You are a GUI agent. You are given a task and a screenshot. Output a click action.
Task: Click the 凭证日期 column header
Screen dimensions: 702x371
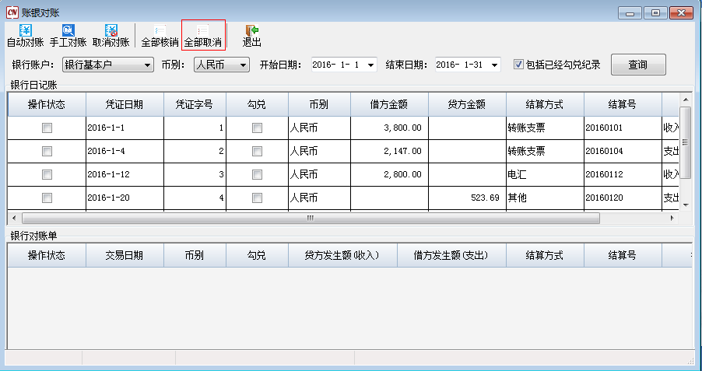click(125, 104)
